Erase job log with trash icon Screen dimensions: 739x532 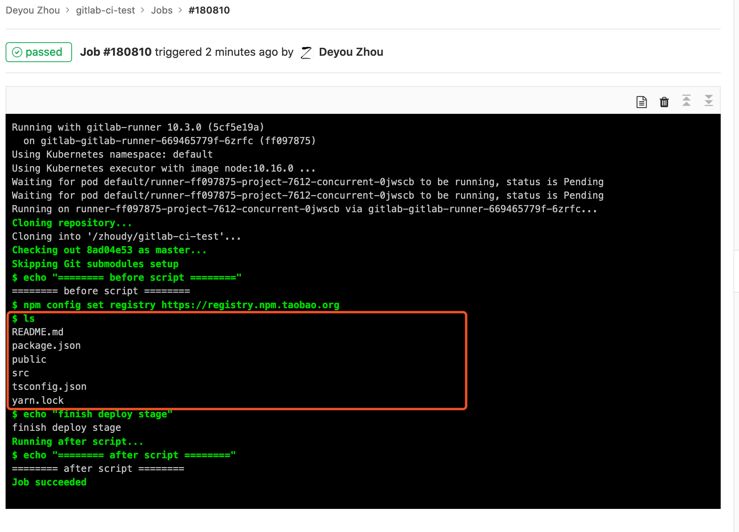664,102
